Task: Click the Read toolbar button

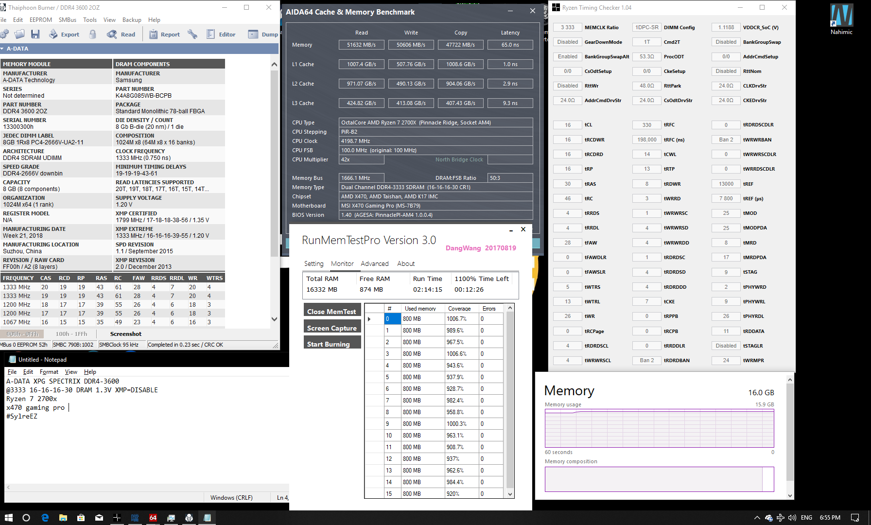Action: [121, 34]
